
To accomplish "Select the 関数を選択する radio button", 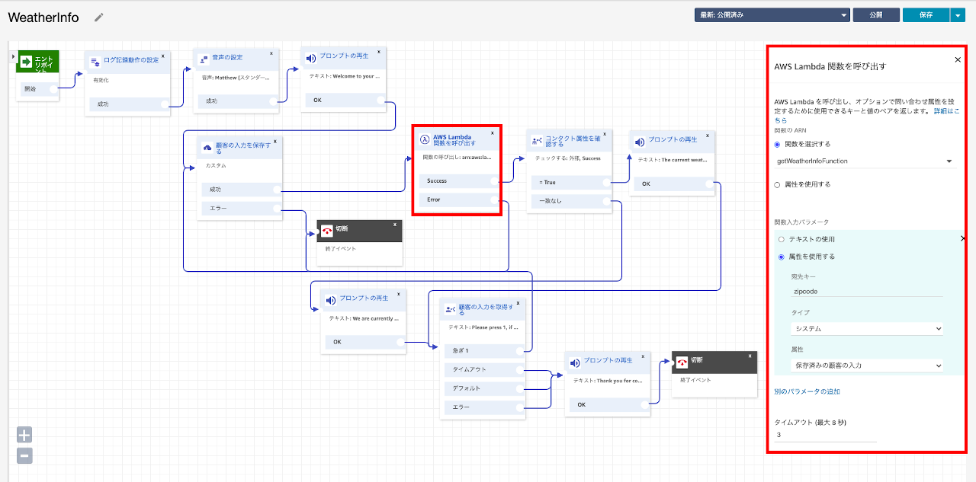I will tap(778, 144).
